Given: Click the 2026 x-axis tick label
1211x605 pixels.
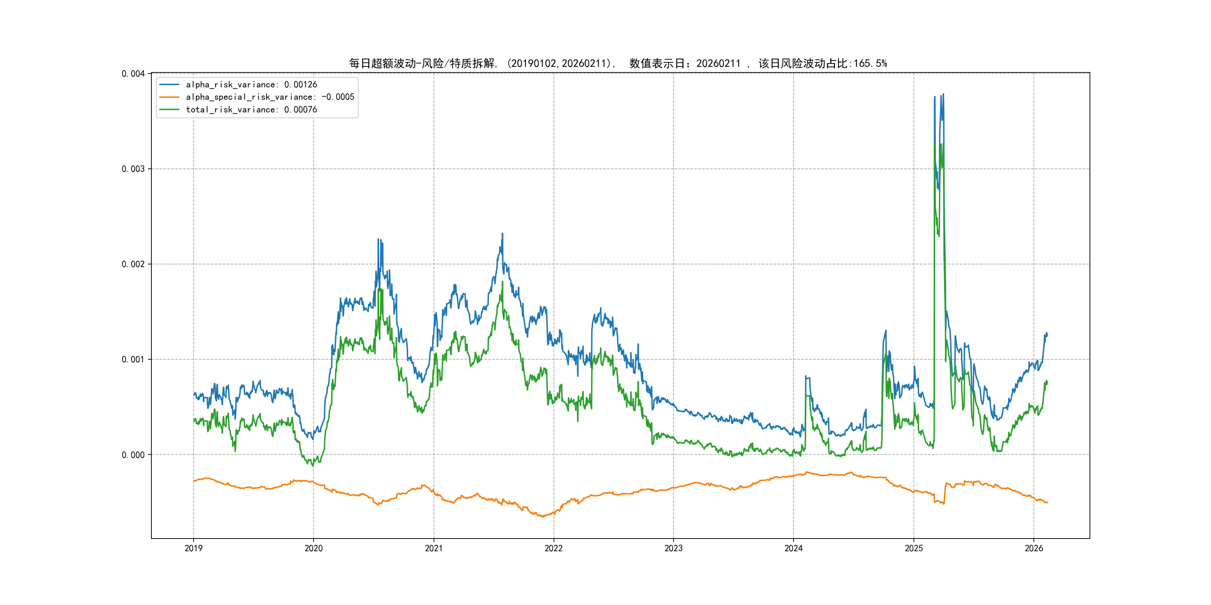Looking at the screenshot, I should point(1034,548).
